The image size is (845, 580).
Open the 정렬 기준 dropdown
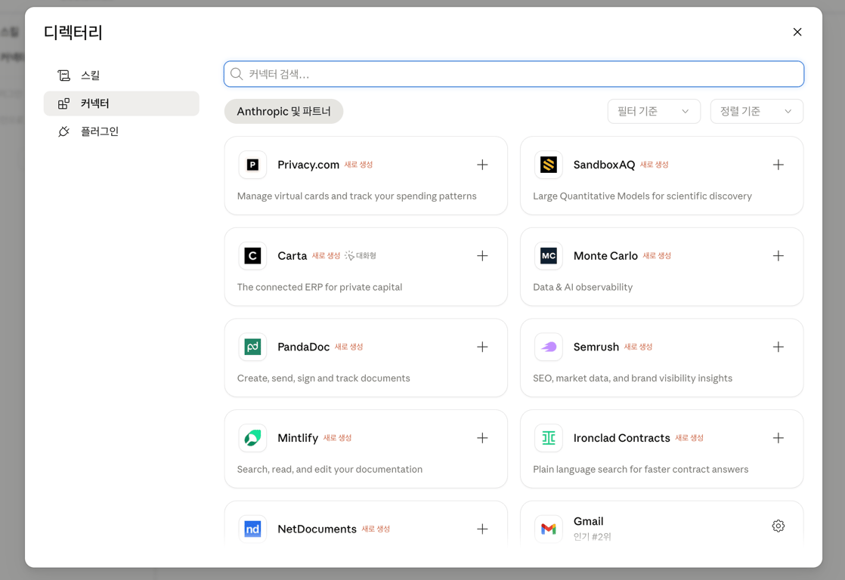tap(757, 112)
